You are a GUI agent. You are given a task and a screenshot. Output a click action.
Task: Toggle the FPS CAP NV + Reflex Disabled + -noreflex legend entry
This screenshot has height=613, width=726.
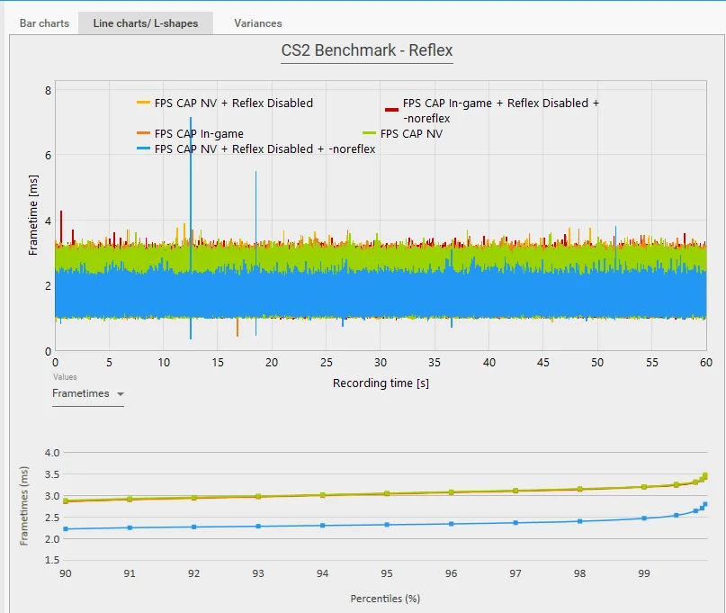point(256,149)
